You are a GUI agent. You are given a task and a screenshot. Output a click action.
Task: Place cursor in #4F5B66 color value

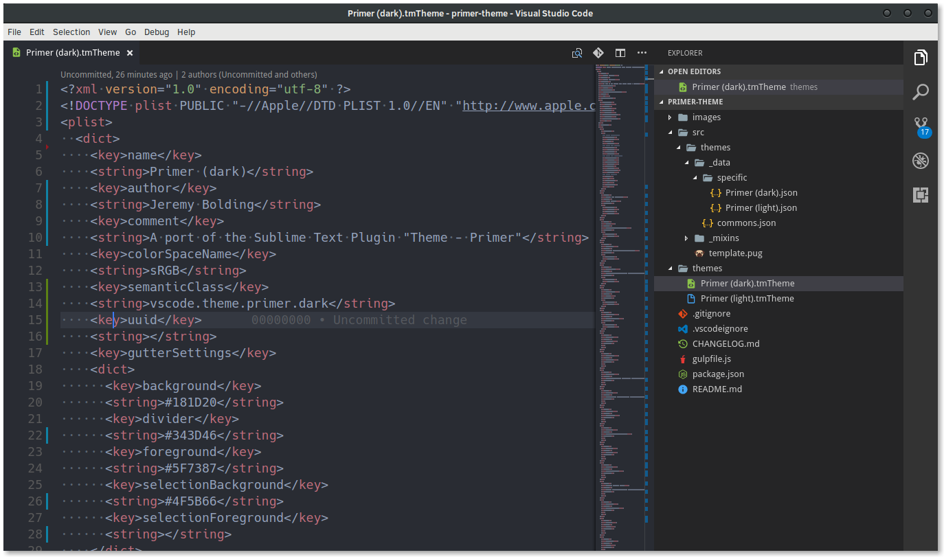[191, 501]
